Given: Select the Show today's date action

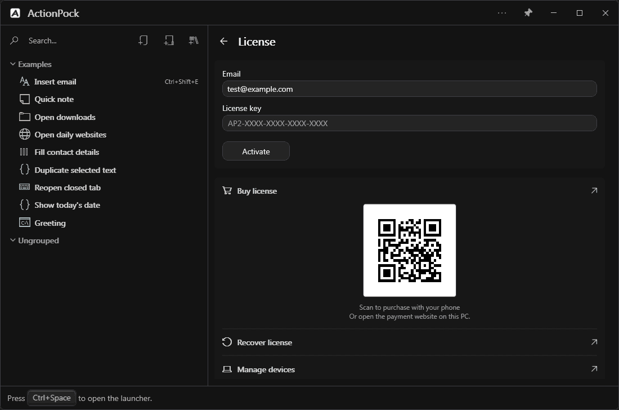Looking at the screenshot, I should 104,205.
